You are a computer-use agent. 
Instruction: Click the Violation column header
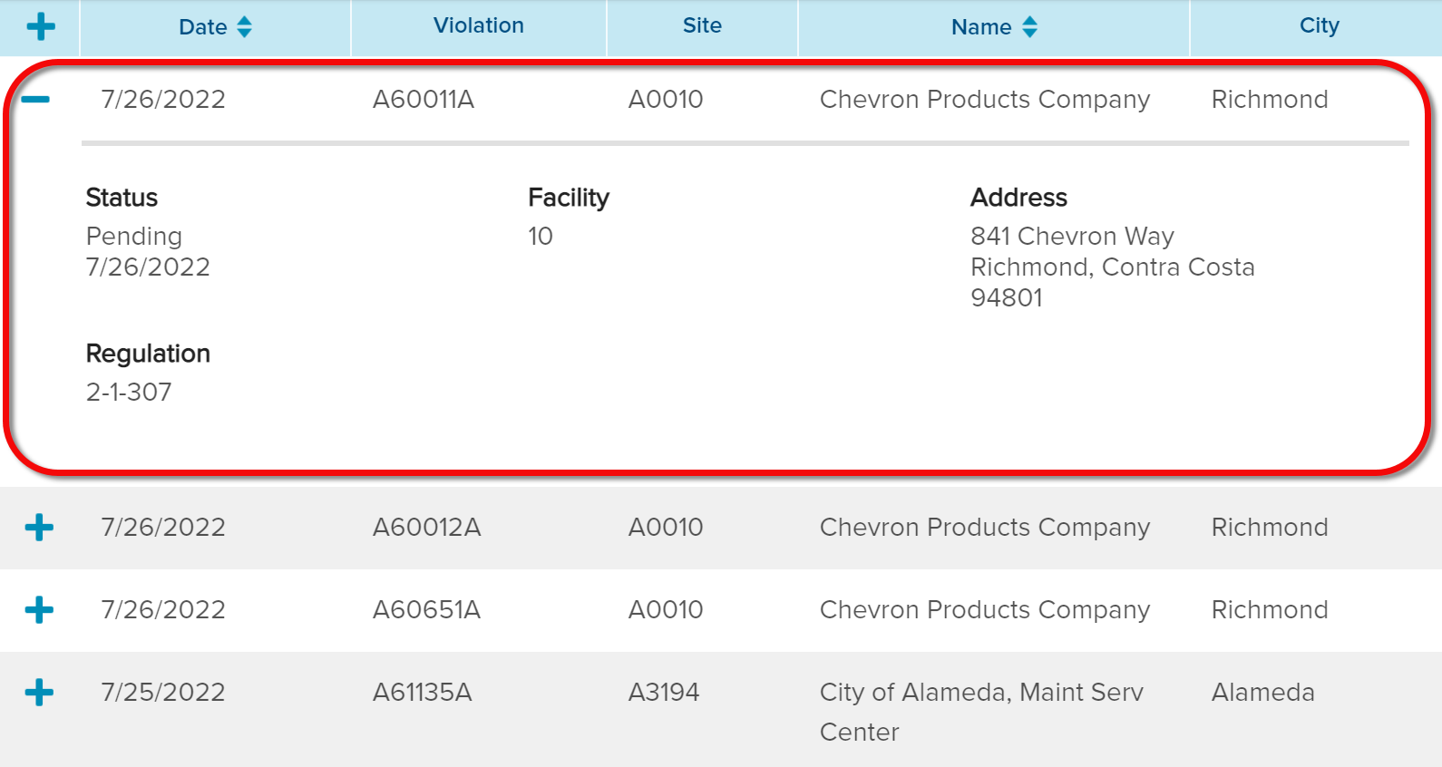[x=478, y=26]
